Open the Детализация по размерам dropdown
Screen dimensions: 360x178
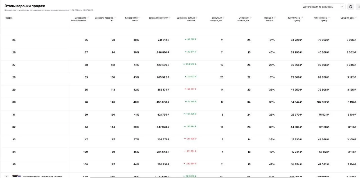(x=323, y=7)
